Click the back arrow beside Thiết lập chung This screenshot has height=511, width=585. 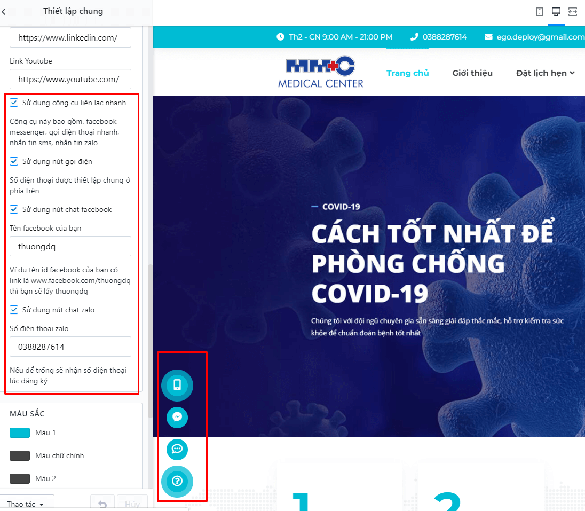(x=4, y=12)
